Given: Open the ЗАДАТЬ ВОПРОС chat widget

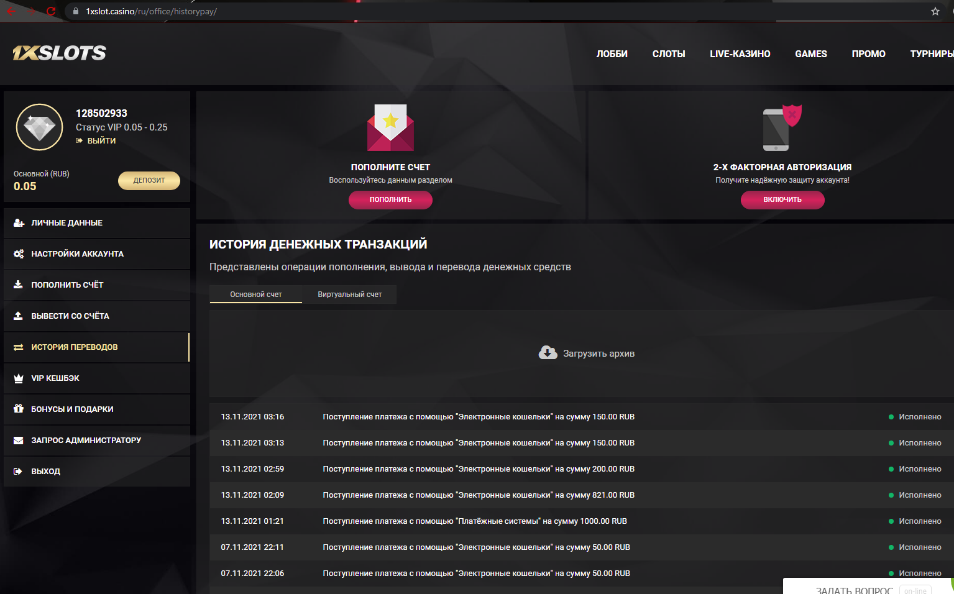Looking at the screenshot, I should 867,587.
